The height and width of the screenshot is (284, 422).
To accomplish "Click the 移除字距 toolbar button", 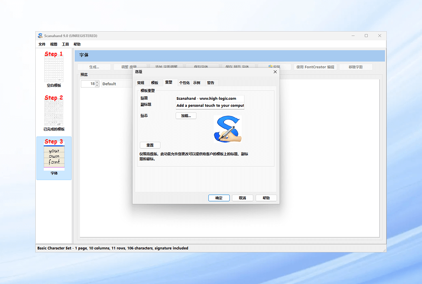I will point(356,67).
